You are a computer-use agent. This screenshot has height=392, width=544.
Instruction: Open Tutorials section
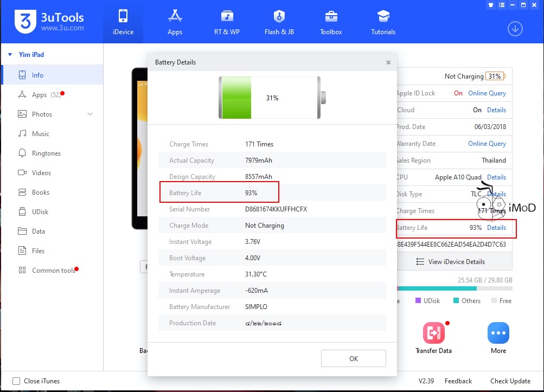[383, 22]
